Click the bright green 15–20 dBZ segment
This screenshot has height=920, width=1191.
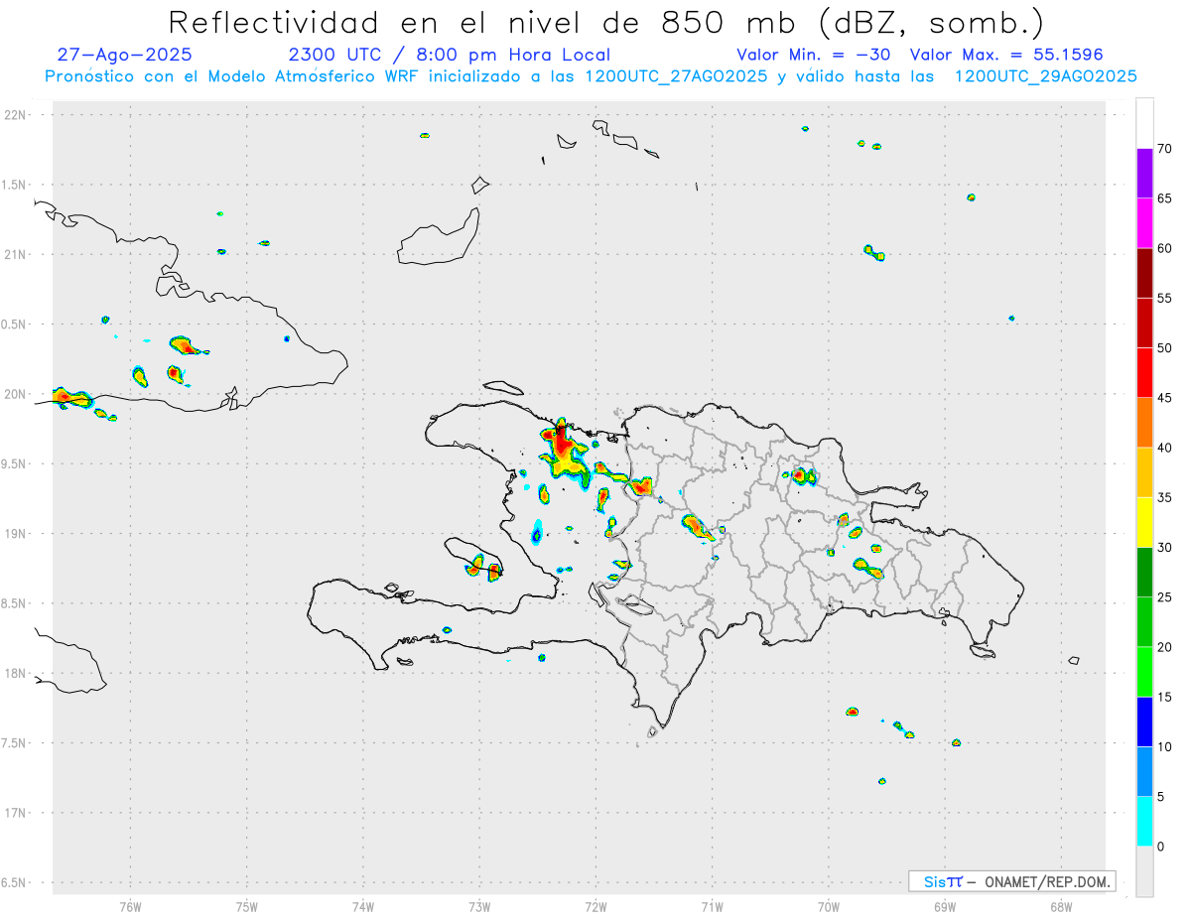click(1144, 672)
